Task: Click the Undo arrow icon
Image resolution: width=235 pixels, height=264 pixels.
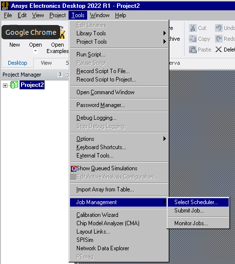Action: pos(219,28)
